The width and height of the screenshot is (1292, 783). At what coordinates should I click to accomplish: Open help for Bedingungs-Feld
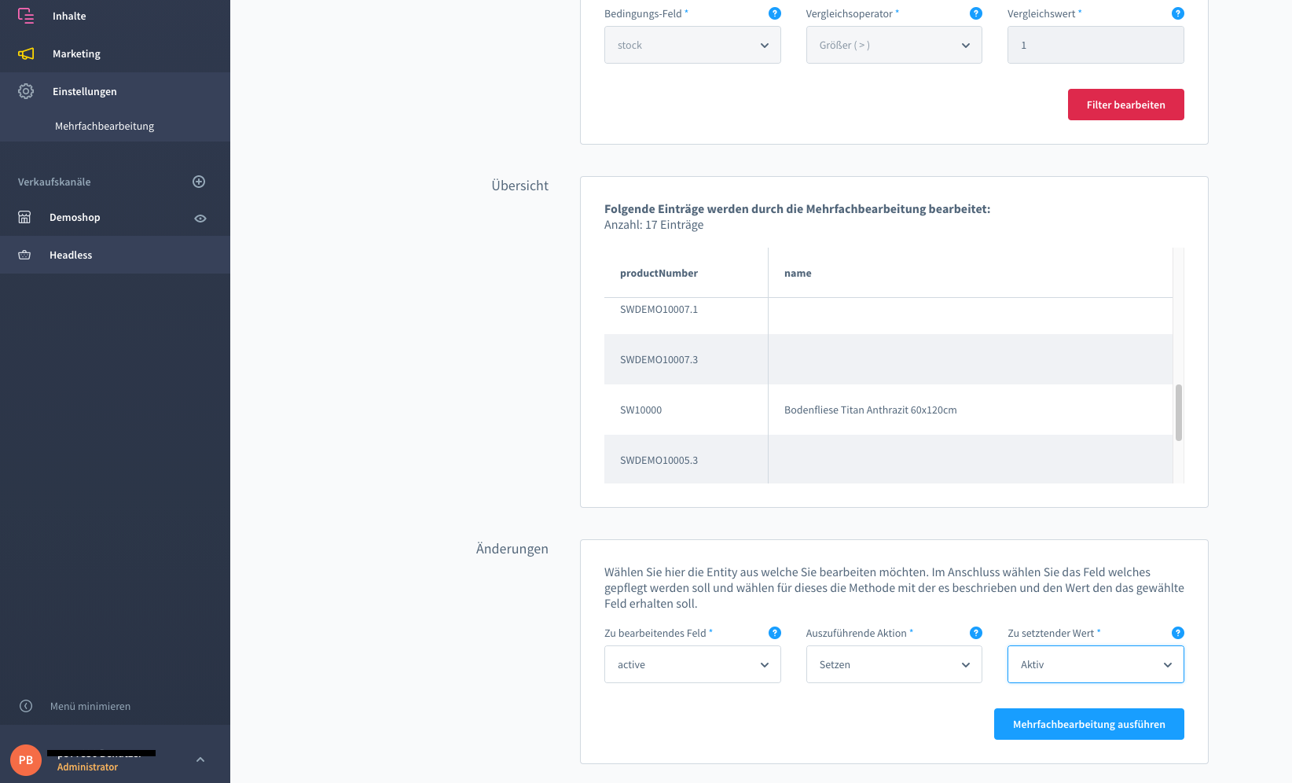[774, 13]
